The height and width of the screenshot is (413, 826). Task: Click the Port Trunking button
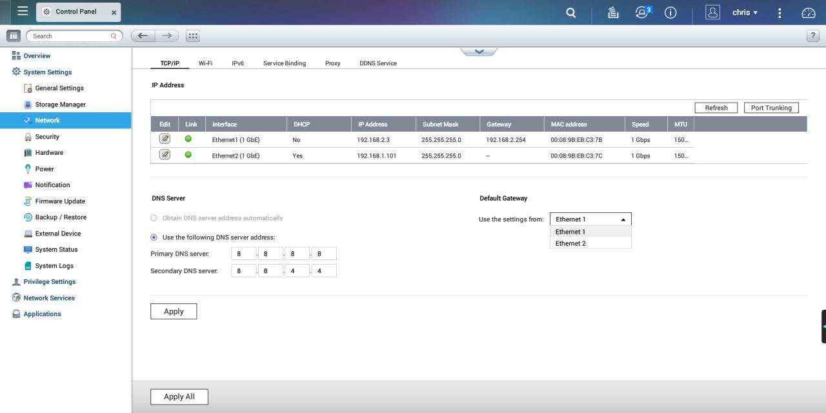(x=771, y=108)
